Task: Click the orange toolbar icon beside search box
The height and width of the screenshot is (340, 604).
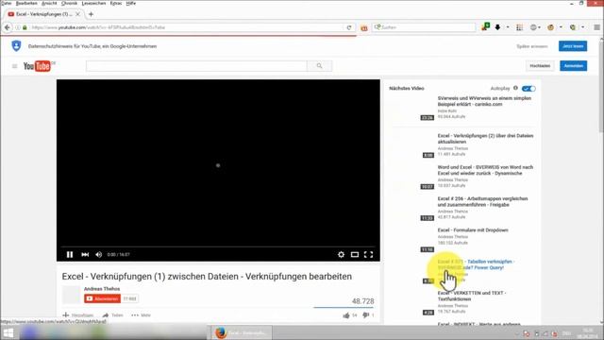Action: tap(364, 27)
